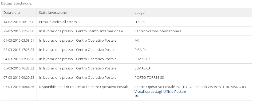Screen dimensions: 253x101
Task: Click the 02-03-2016 17:28:23 date cell
Action: 19,50
